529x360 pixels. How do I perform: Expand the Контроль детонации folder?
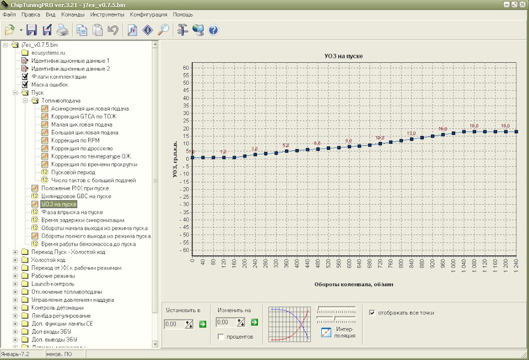coord(15,308)
